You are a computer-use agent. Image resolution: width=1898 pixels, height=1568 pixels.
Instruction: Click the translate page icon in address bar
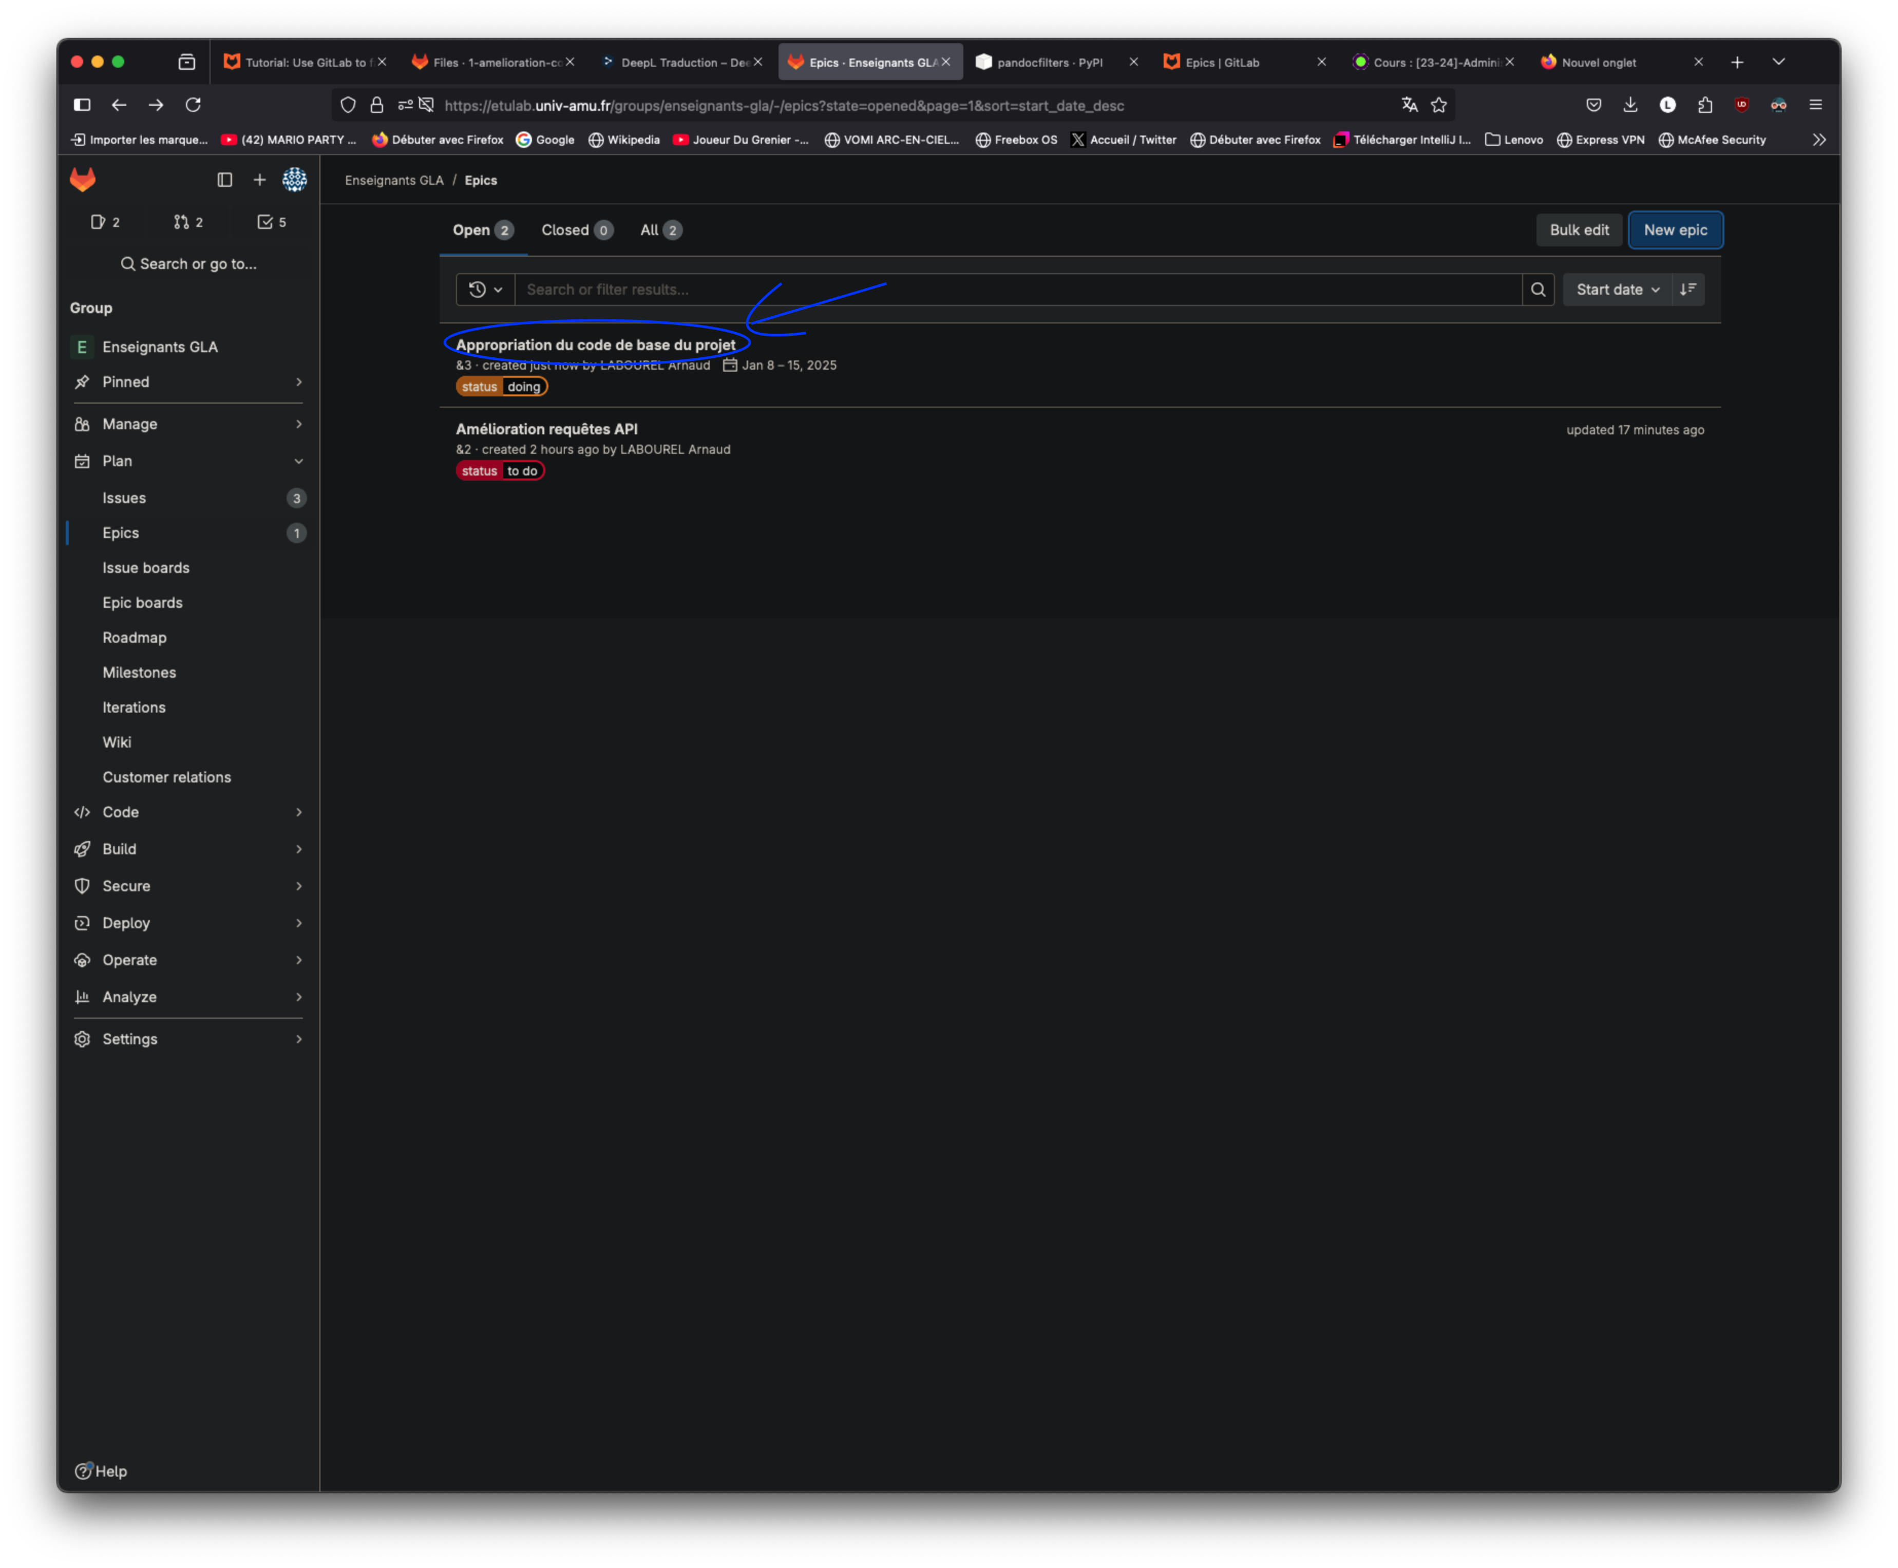click(x=1409, y=105)
